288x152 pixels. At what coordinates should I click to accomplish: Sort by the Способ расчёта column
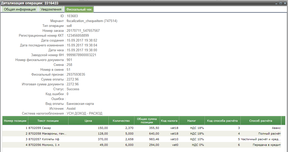click(261, 121)
